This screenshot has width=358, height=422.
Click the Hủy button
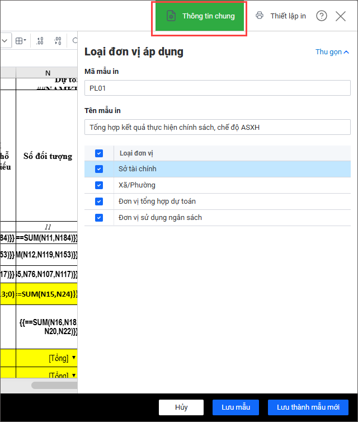pos(181,407)
